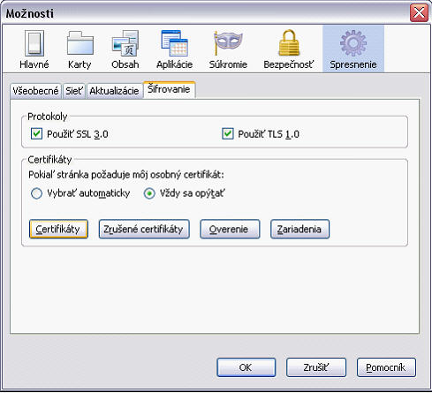The height and width of the screenshot is (393, 432).
Task: Select the Spresnenie gear category
Action: [x=353, y=49]
